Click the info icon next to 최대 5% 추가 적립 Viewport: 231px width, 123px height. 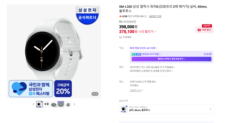coord(160,54)
